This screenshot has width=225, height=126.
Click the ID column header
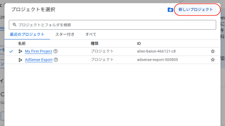[139, 43]
